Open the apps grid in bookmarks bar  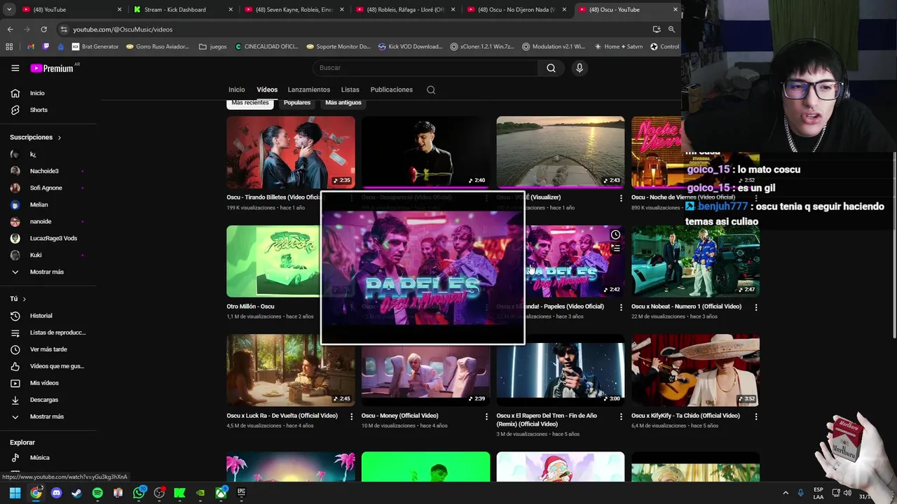(x=9, y=47)
